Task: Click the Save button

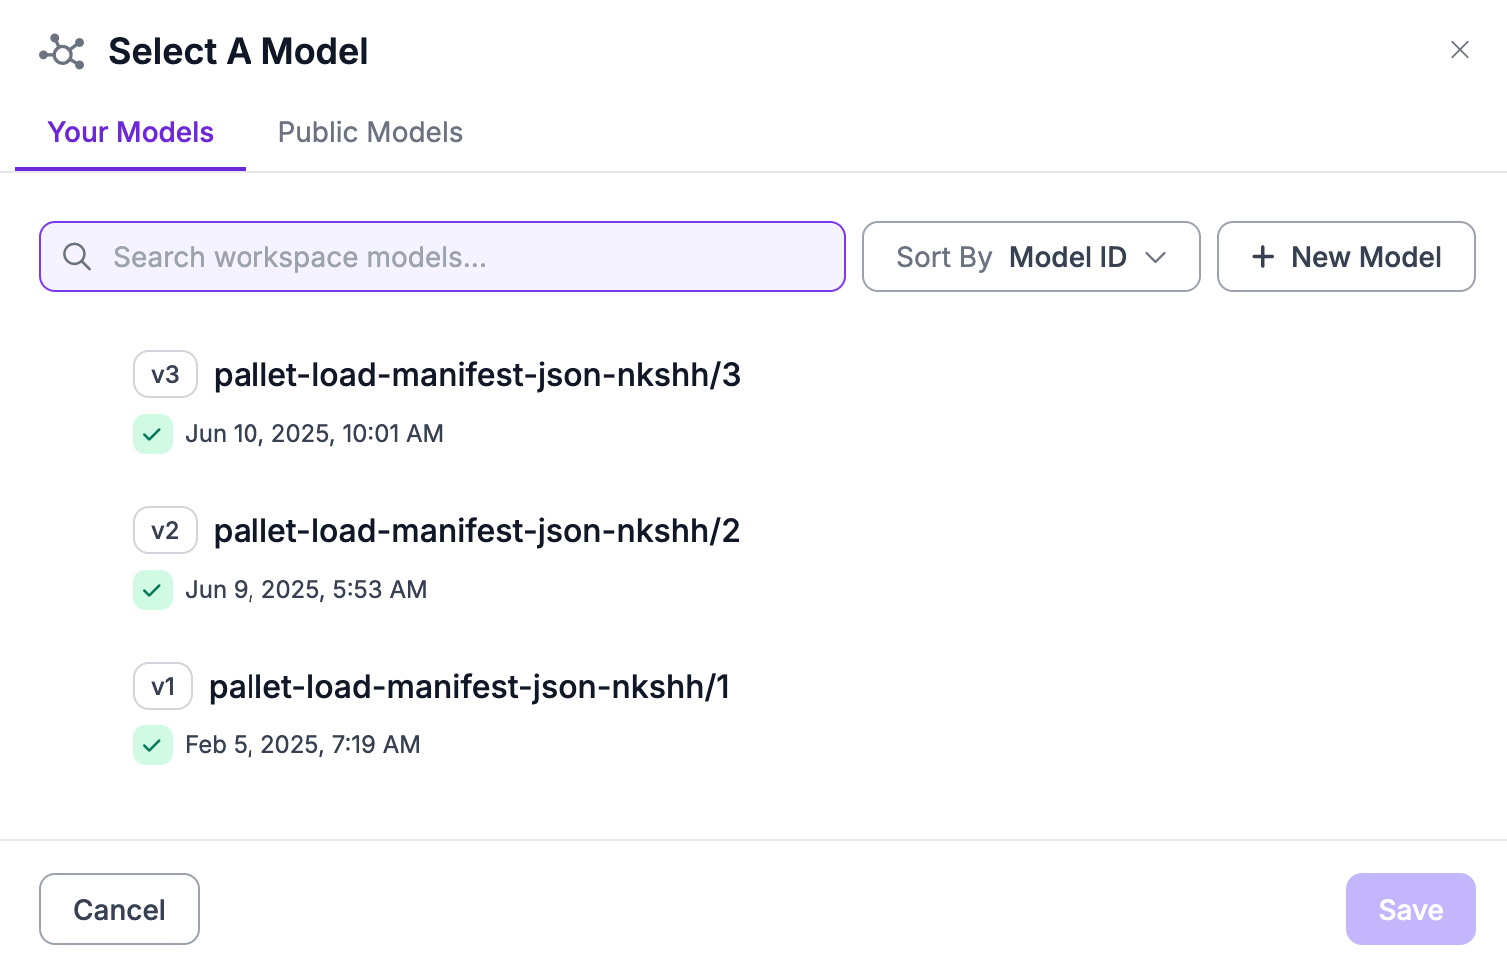Action: 1410,909
